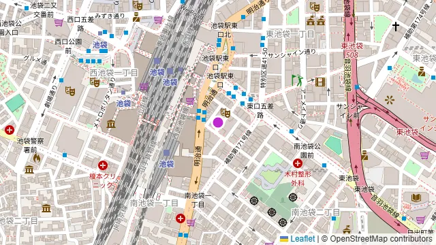The width and height of the screenshot is (436, 245).
Task: Click the red hospital cross below 南池袋一丁目
Action: tap(180, 218)
